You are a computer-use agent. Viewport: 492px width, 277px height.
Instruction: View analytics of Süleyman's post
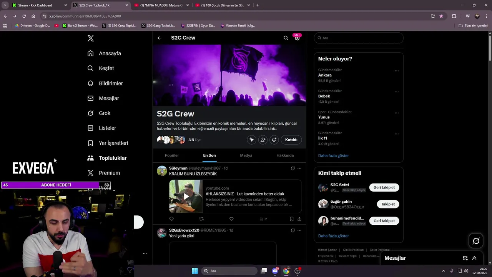tap(263, 219)
